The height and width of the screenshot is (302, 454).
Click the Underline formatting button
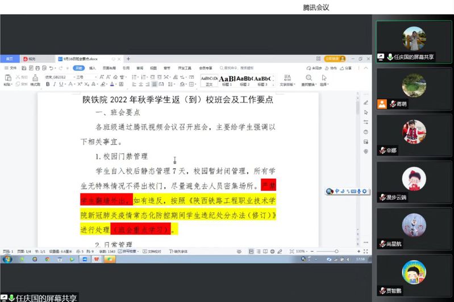[x=62, y=84]
